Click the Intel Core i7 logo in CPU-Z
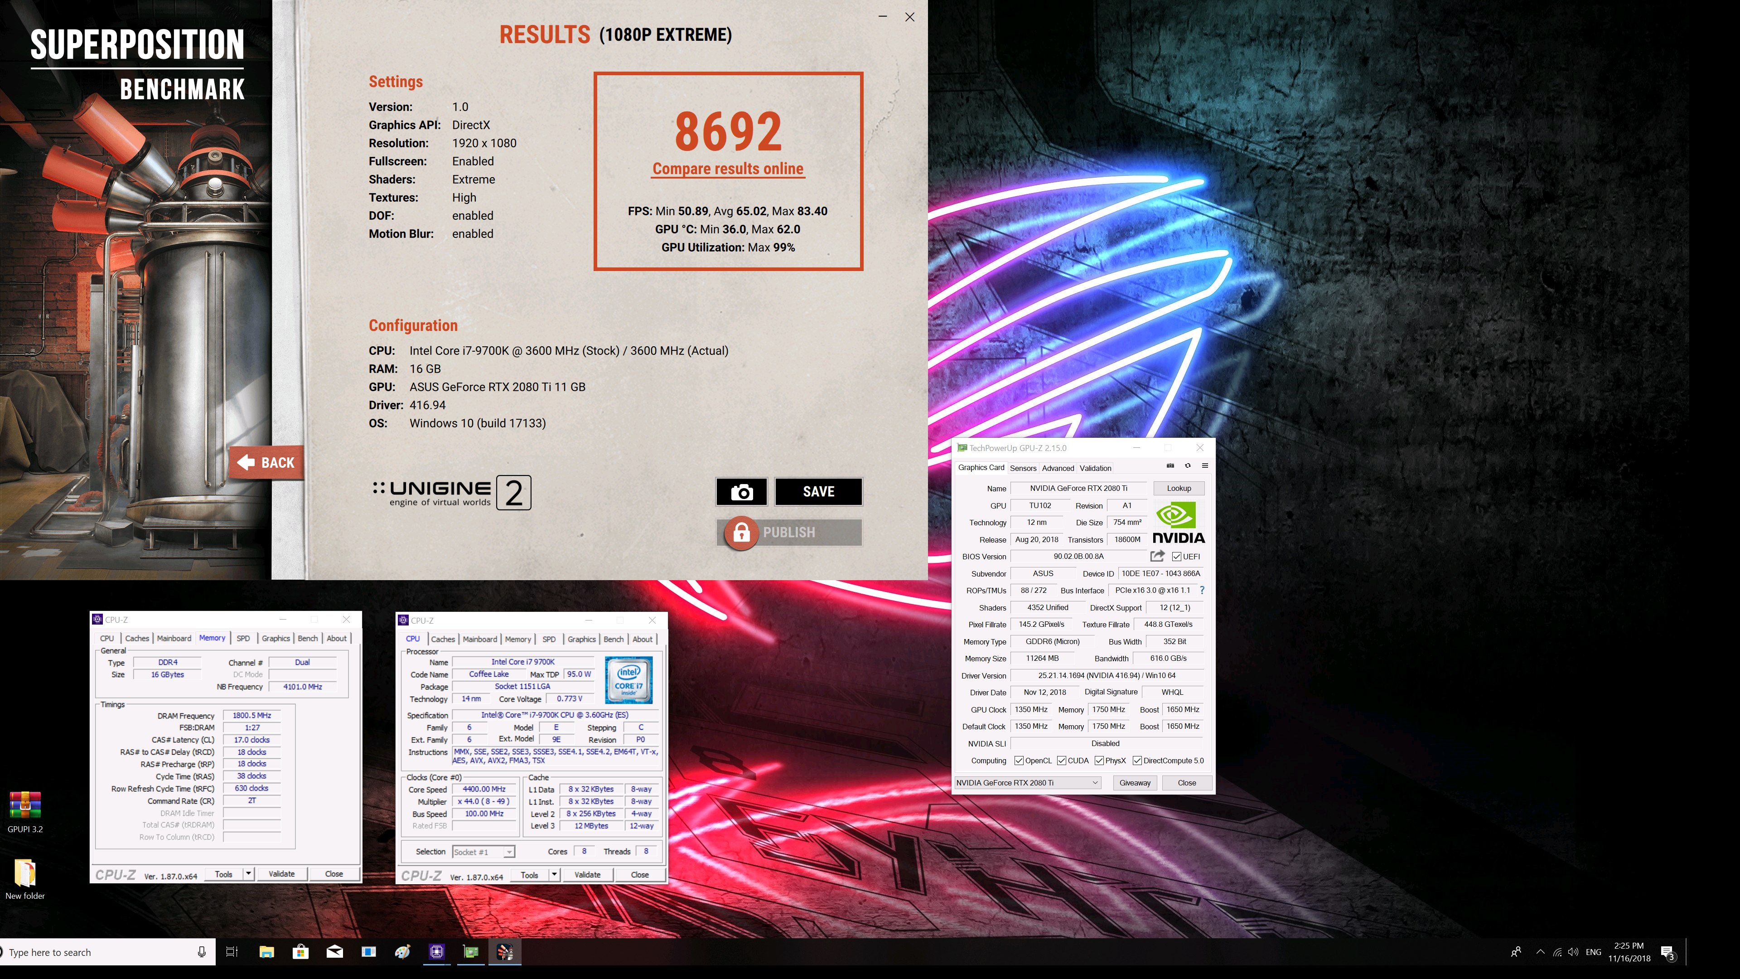The width and height of the screenshot is (1740, 979). tap(628, 680)
